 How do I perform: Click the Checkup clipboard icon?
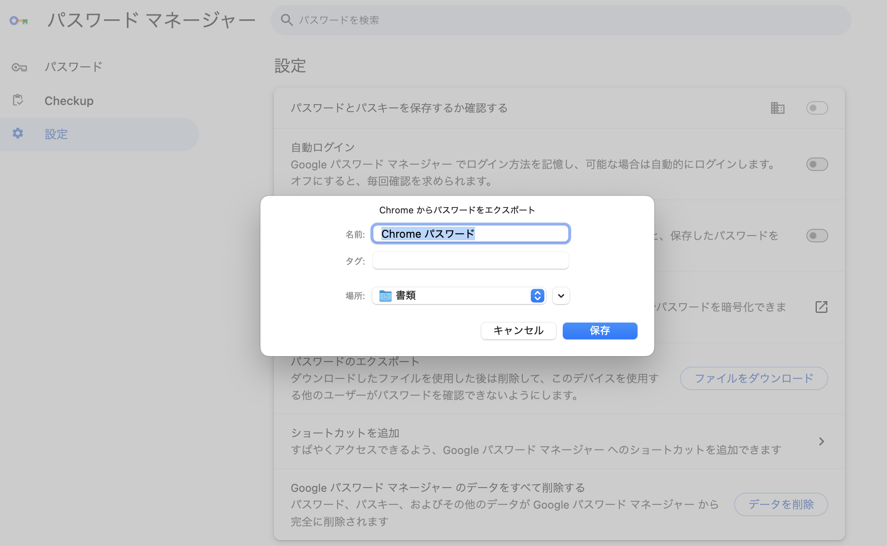(18, 100)
